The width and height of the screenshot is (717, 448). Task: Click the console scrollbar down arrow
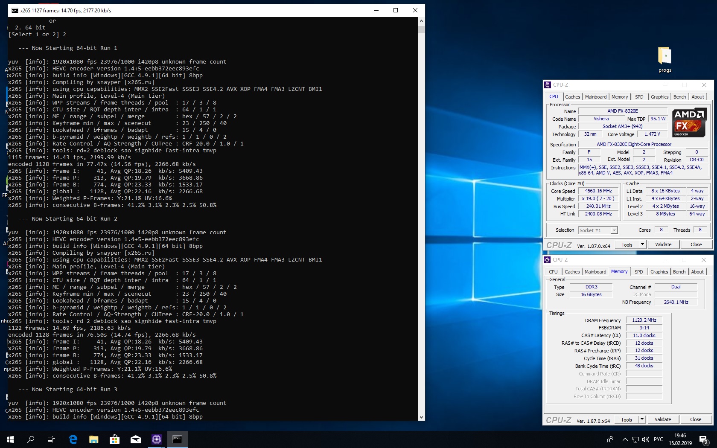pos(421,417)
